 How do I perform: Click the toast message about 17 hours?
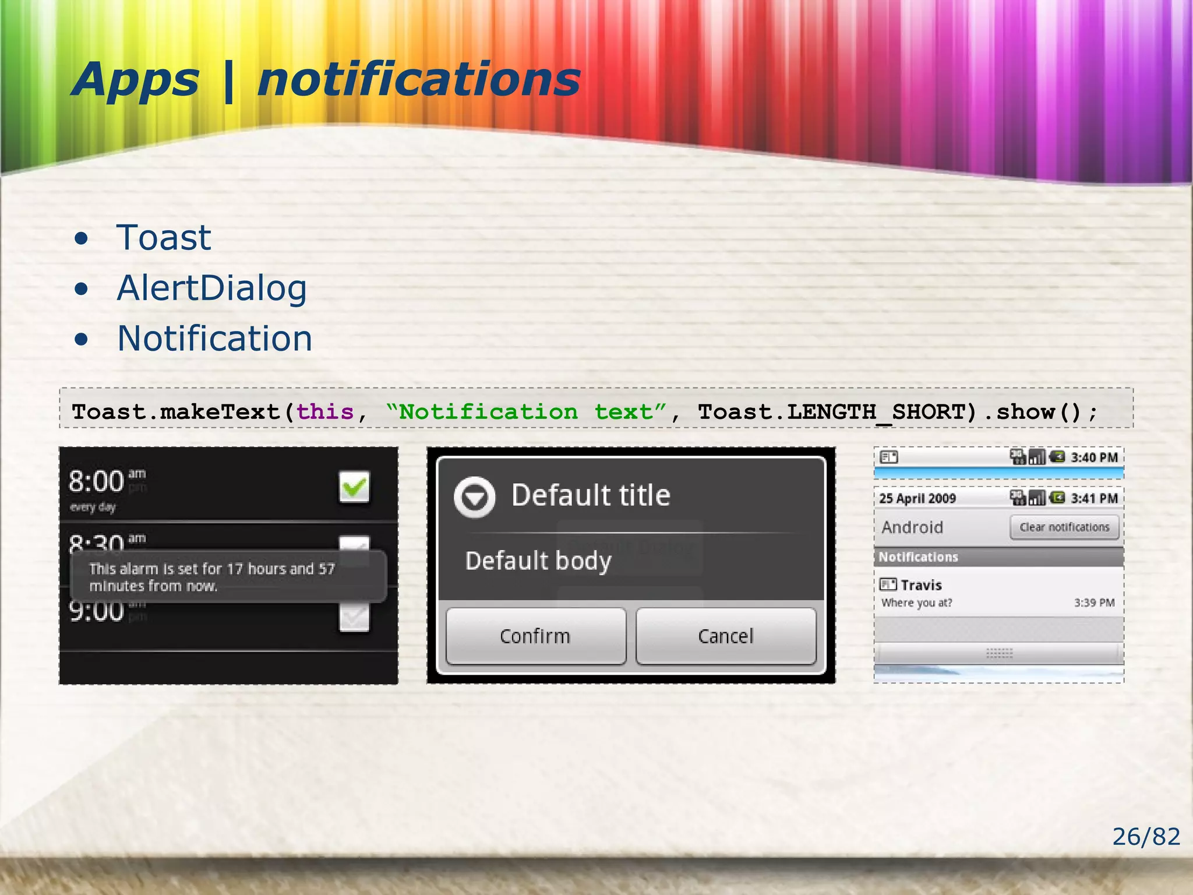[228, 577]
